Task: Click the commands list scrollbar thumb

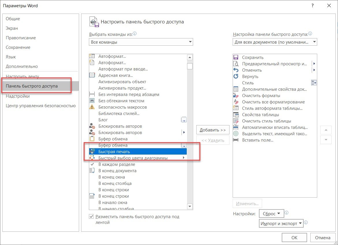Action: coord(190,66)
